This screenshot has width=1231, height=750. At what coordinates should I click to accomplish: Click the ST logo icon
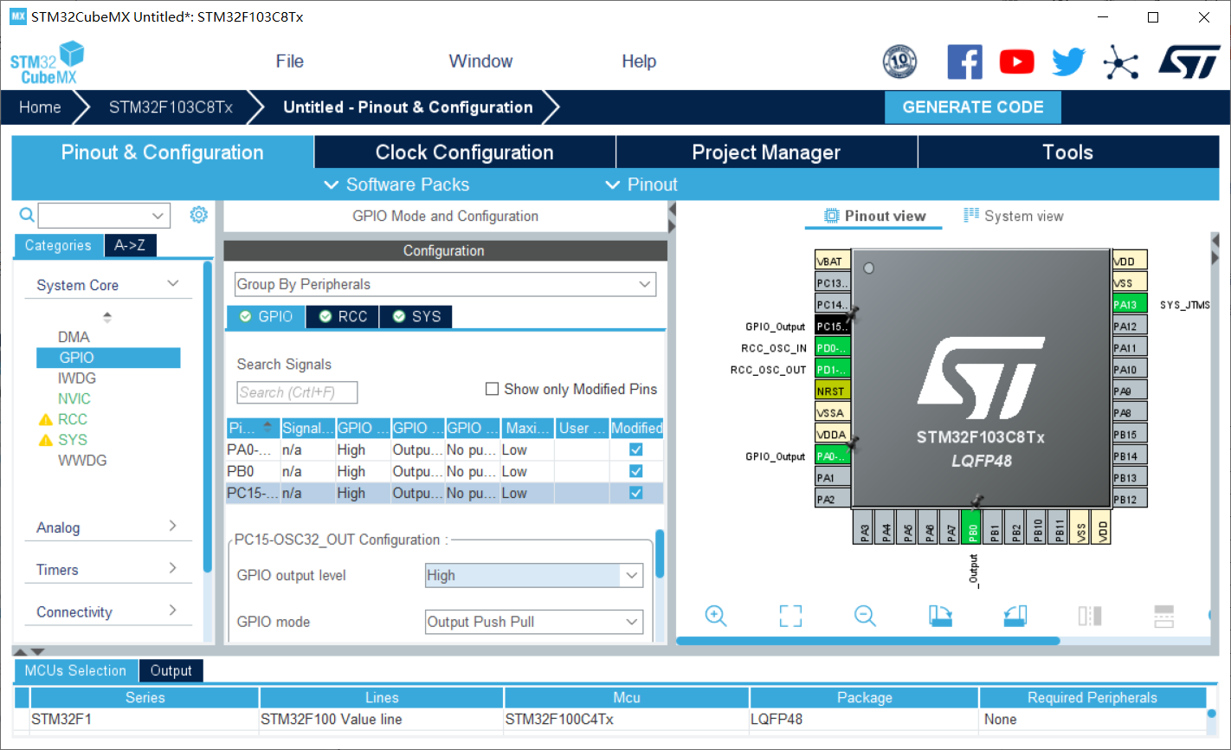[x=1189, y=62]
